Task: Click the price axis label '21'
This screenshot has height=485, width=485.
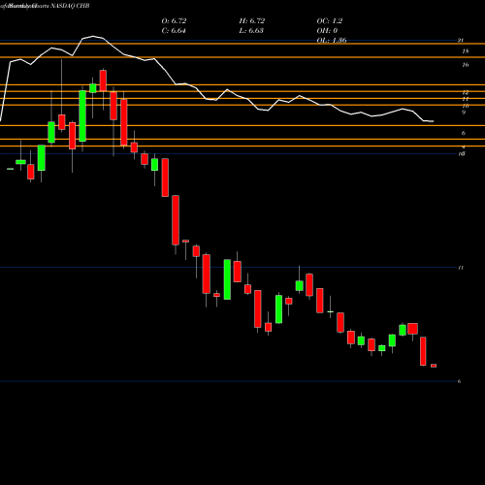Action: tap(461, 41)
